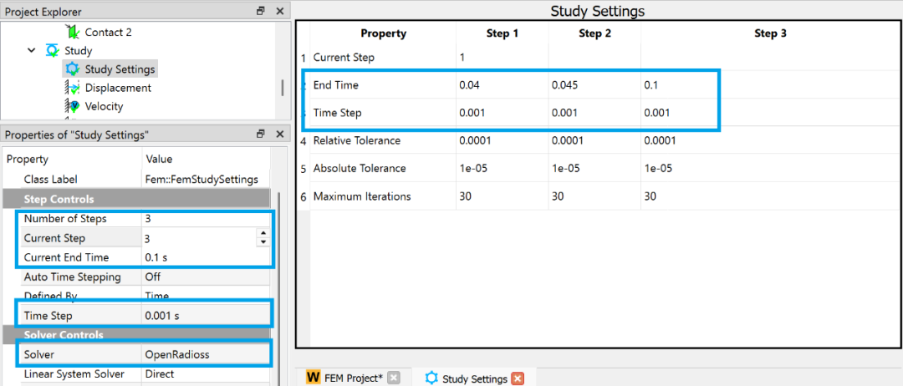This screenshot has height=386, width=903.
Task: Click the Project Explorer vertical scrollbar
Action: 283,88
